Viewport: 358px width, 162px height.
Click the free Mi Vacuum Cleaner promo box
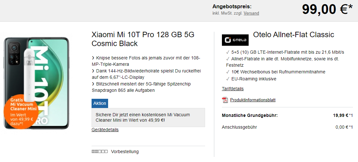point(148,118)
